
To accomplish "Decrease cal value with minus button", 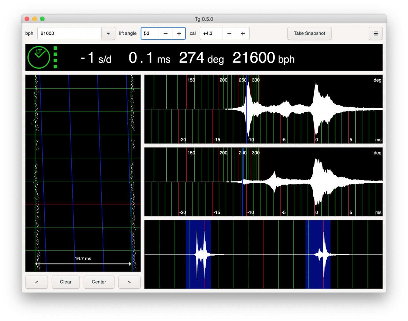I will 229,34.
